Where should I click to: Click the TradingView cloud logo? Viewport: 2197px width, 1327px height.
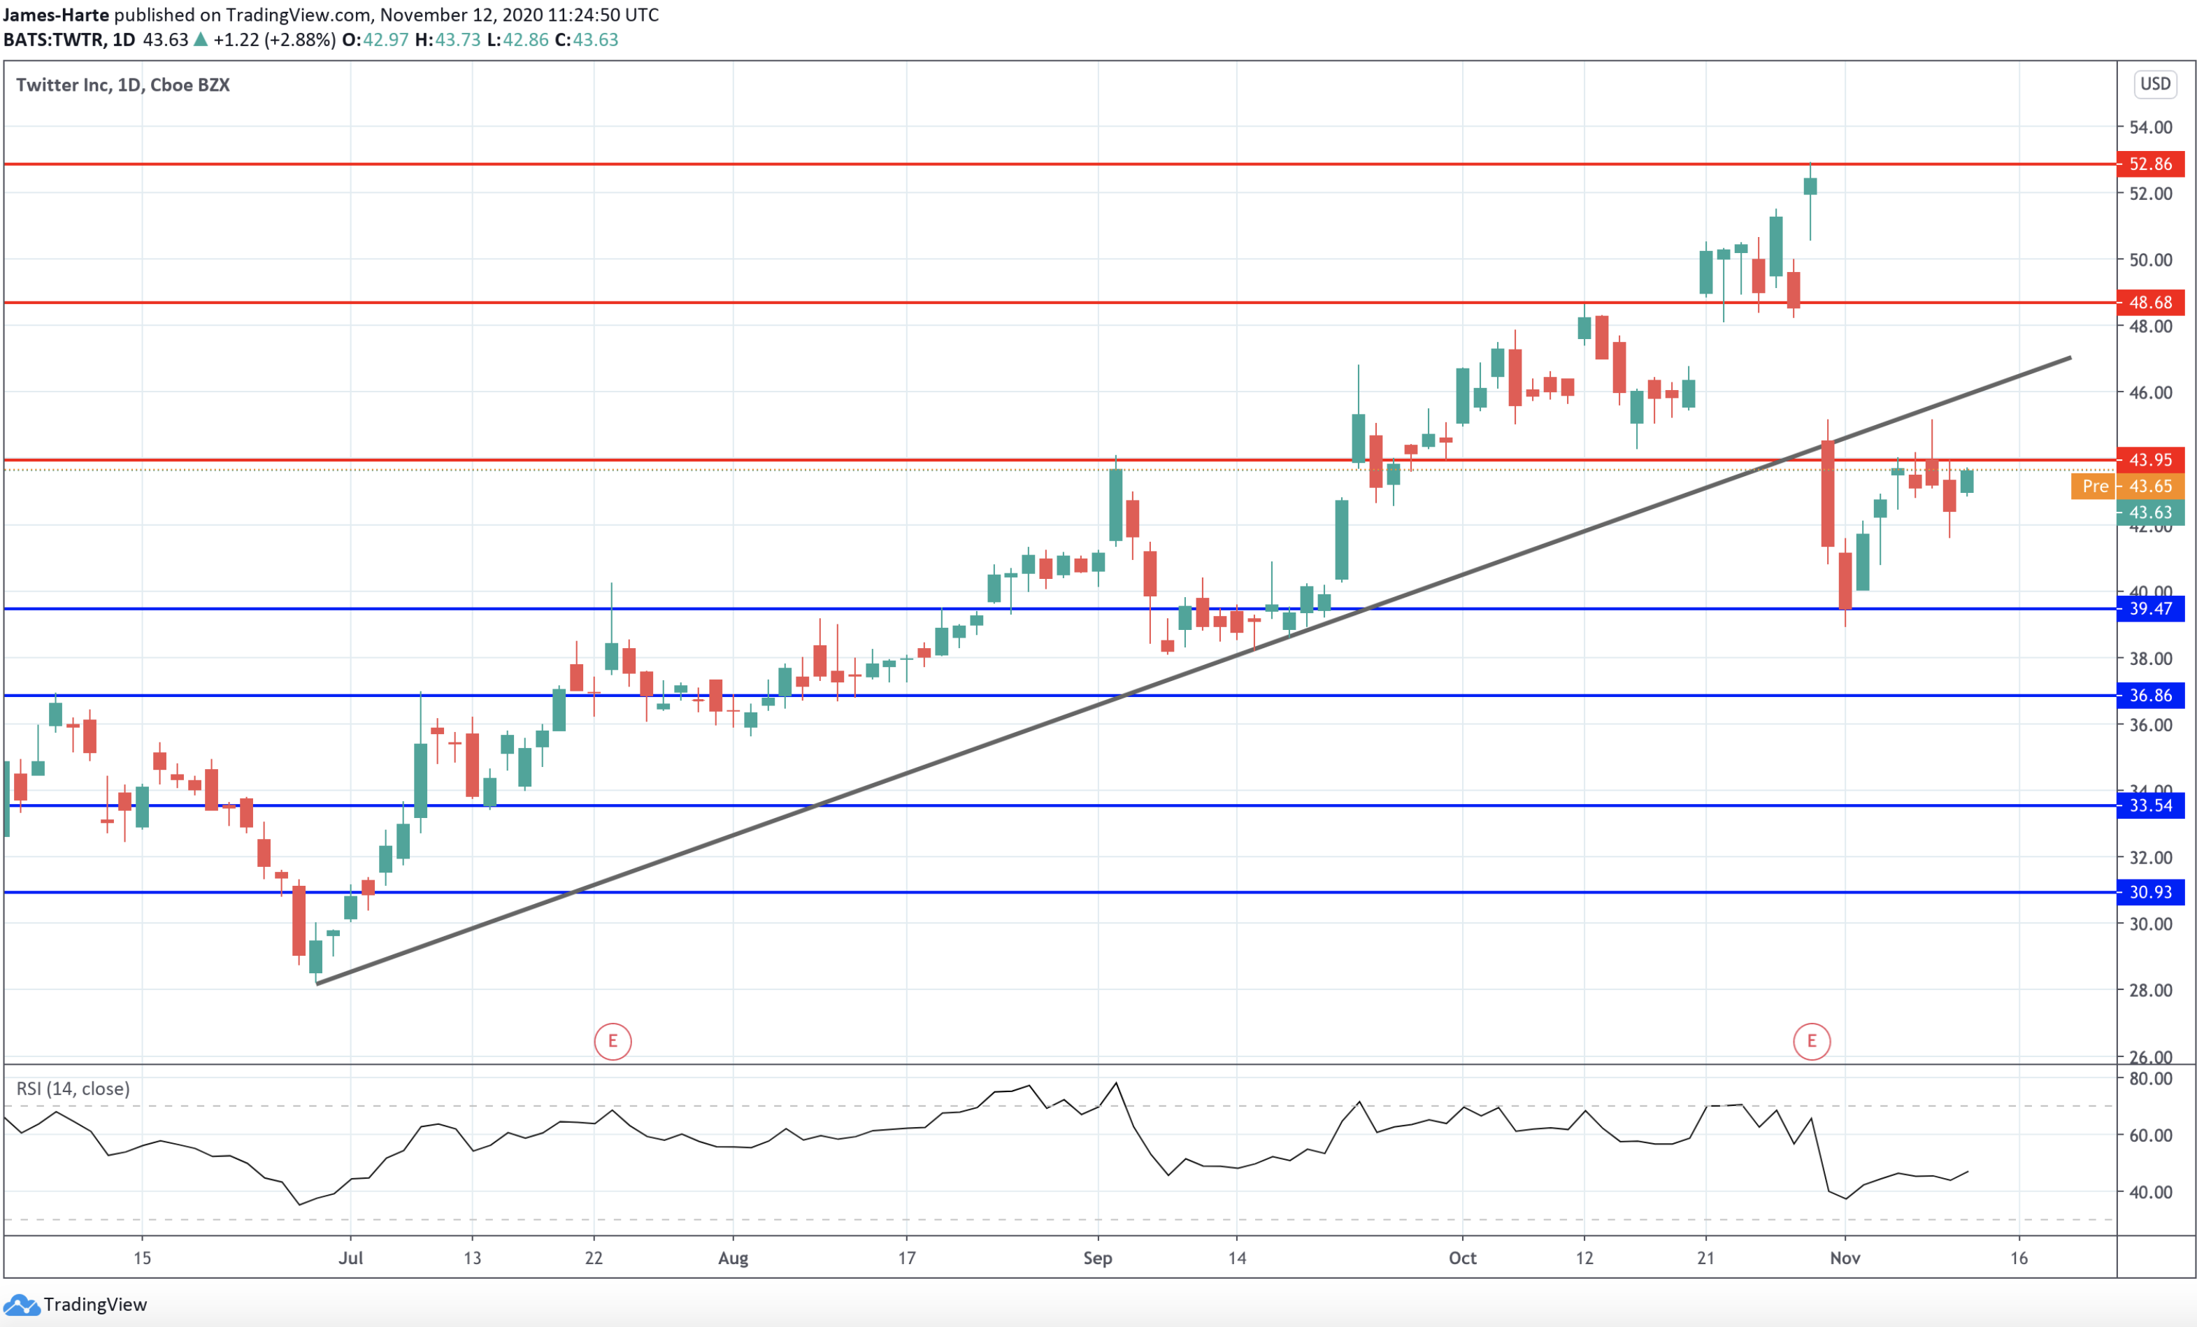22,1305
